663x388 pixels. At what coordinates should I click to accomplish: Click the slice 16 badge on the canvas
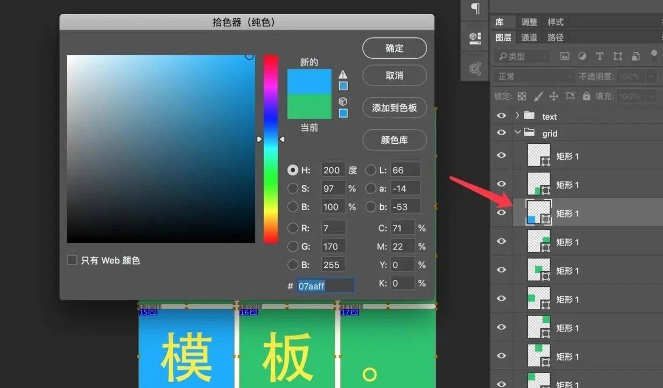pos(249,312)
